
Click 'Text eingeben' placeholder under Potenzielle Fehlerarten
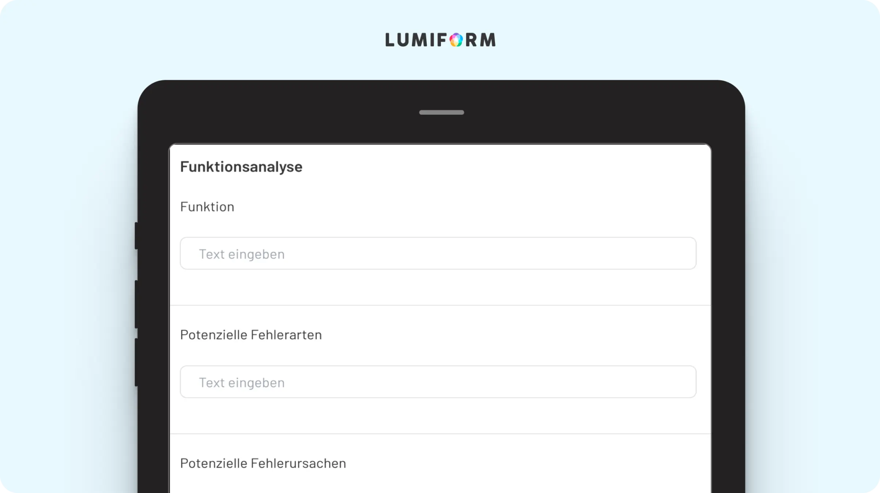[x=241, y=383]
